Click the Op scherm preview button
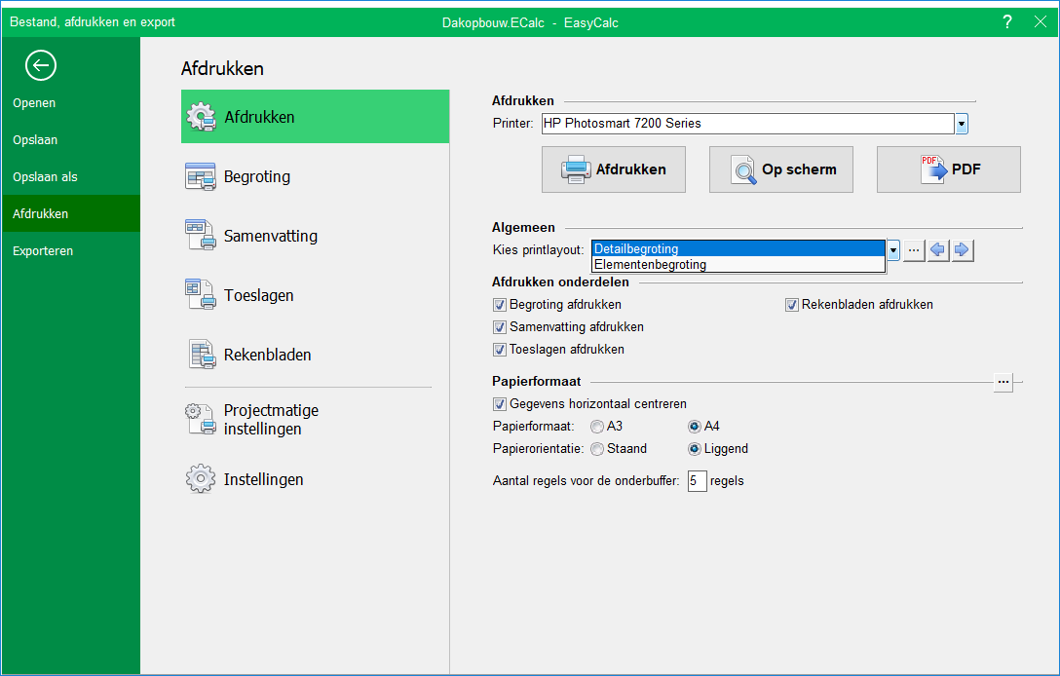 click(x=780, y=169)
